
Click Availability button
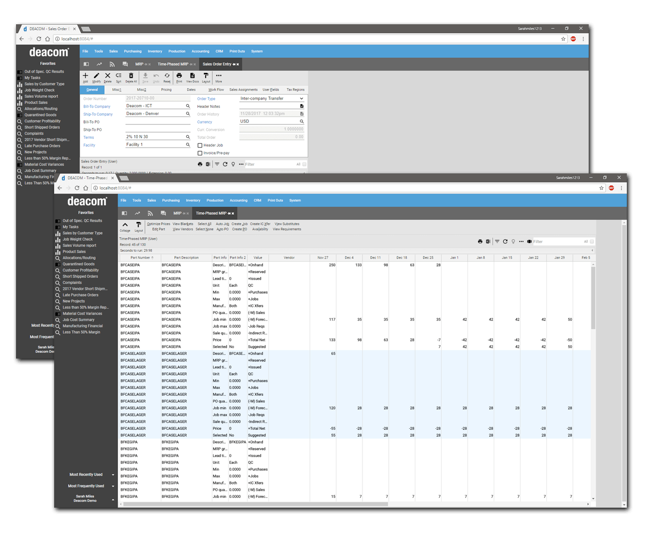coord(260,229)
